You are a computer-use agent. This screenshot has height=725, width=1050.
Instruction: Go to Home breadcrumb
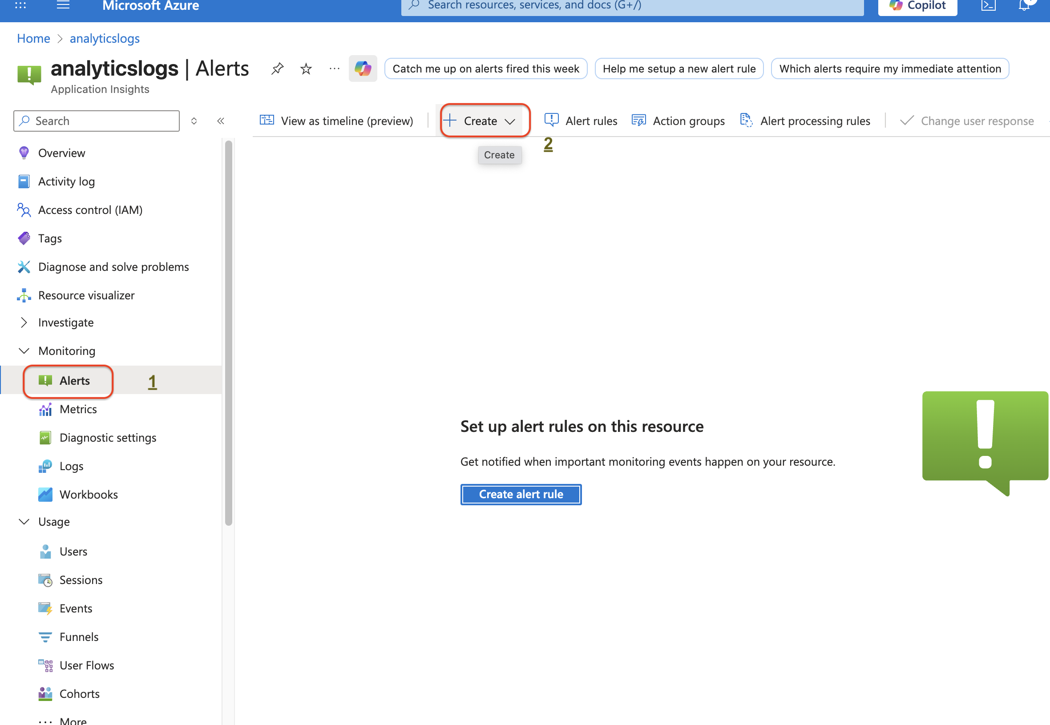(x=34, y=39)
